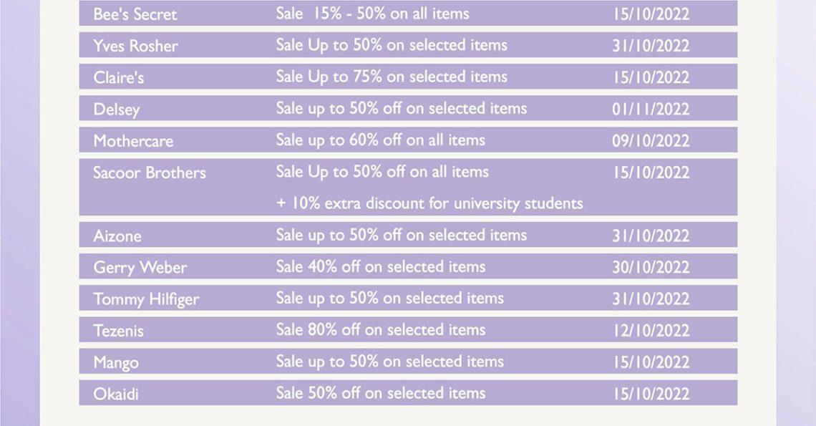Click the 10% extra discount for students text
The image size is (816, 426).
[429, 203]
